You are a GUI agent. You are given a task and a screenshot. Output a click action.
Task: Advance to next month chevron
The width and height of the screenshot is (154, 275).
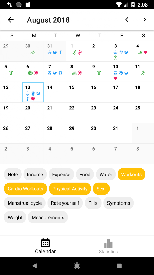pos(145,20)
